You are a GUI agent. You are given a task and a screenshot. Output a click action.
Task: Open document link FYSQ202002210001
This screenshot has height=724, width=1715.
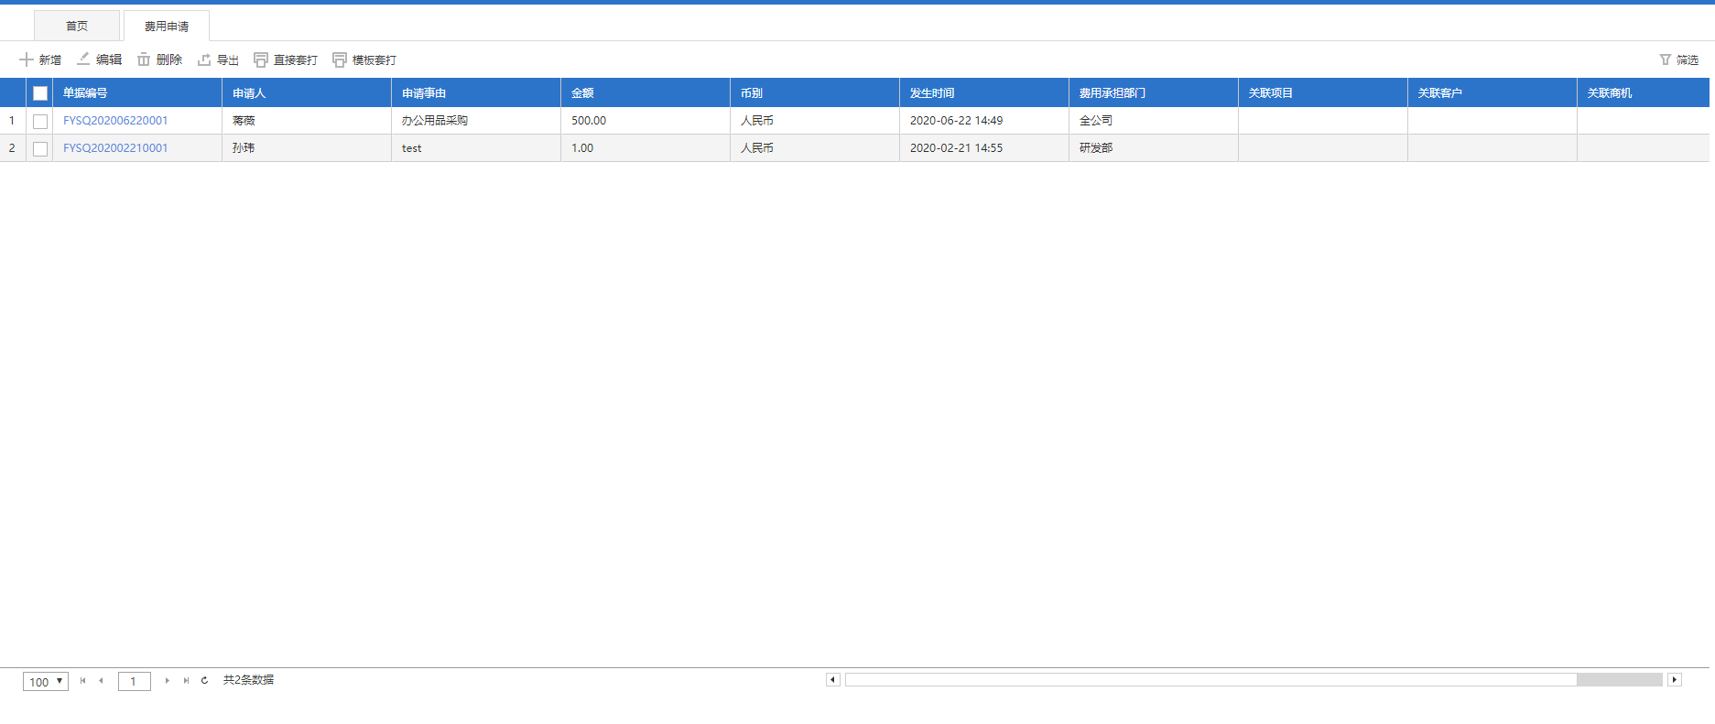(x=115, y=148)
